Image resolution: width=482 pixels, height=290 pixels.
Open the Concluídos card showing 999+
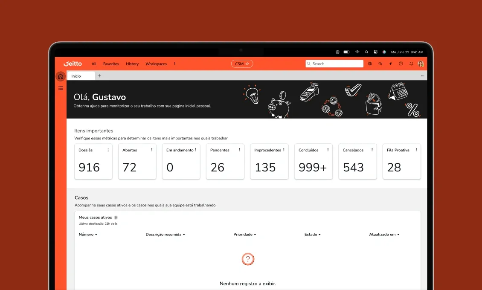[313, 161]
